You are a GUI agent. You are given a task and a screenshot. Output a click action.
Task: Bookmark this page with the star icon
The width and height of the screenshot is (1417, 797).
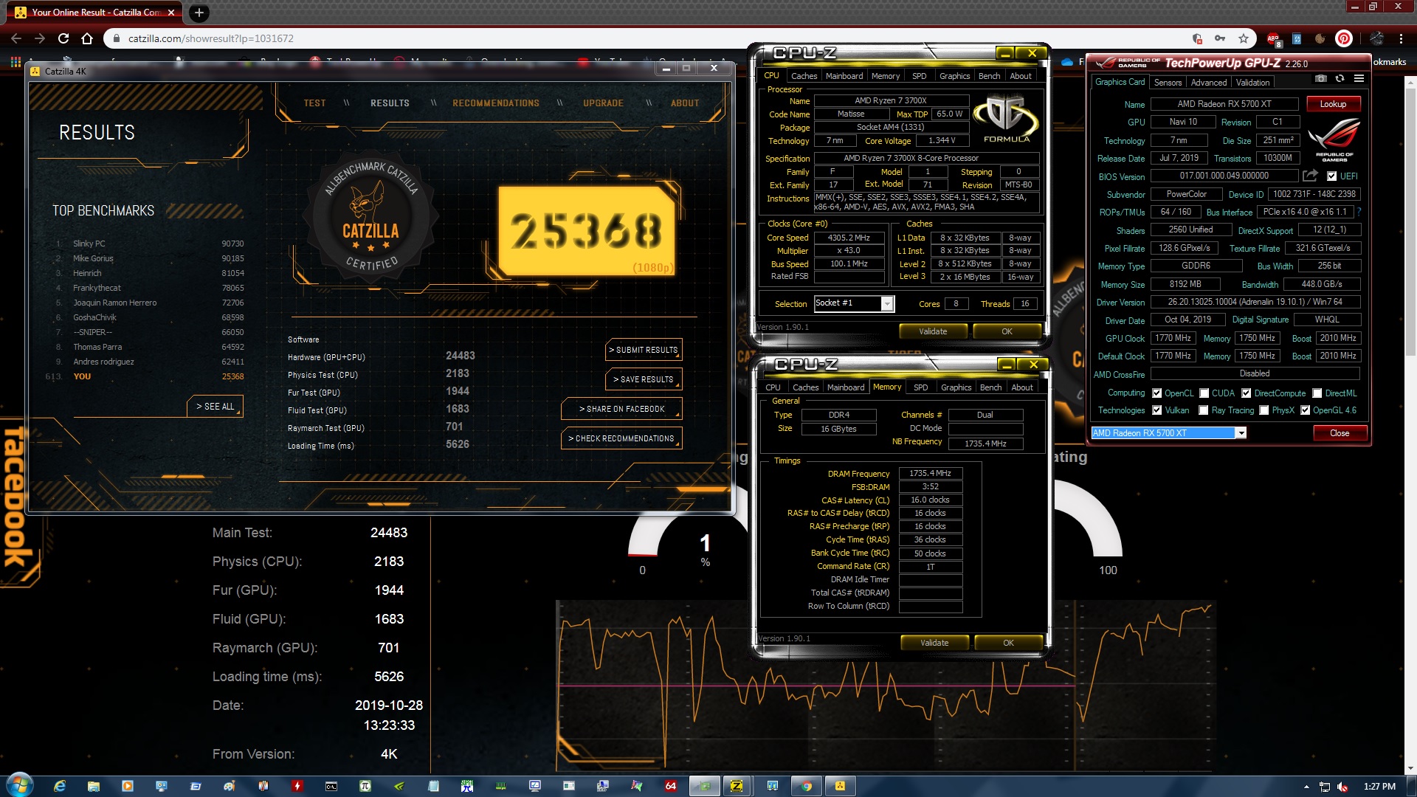click(1244, 38)
